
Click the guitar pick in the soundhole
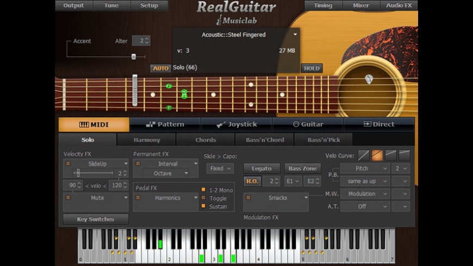(368, 79)
